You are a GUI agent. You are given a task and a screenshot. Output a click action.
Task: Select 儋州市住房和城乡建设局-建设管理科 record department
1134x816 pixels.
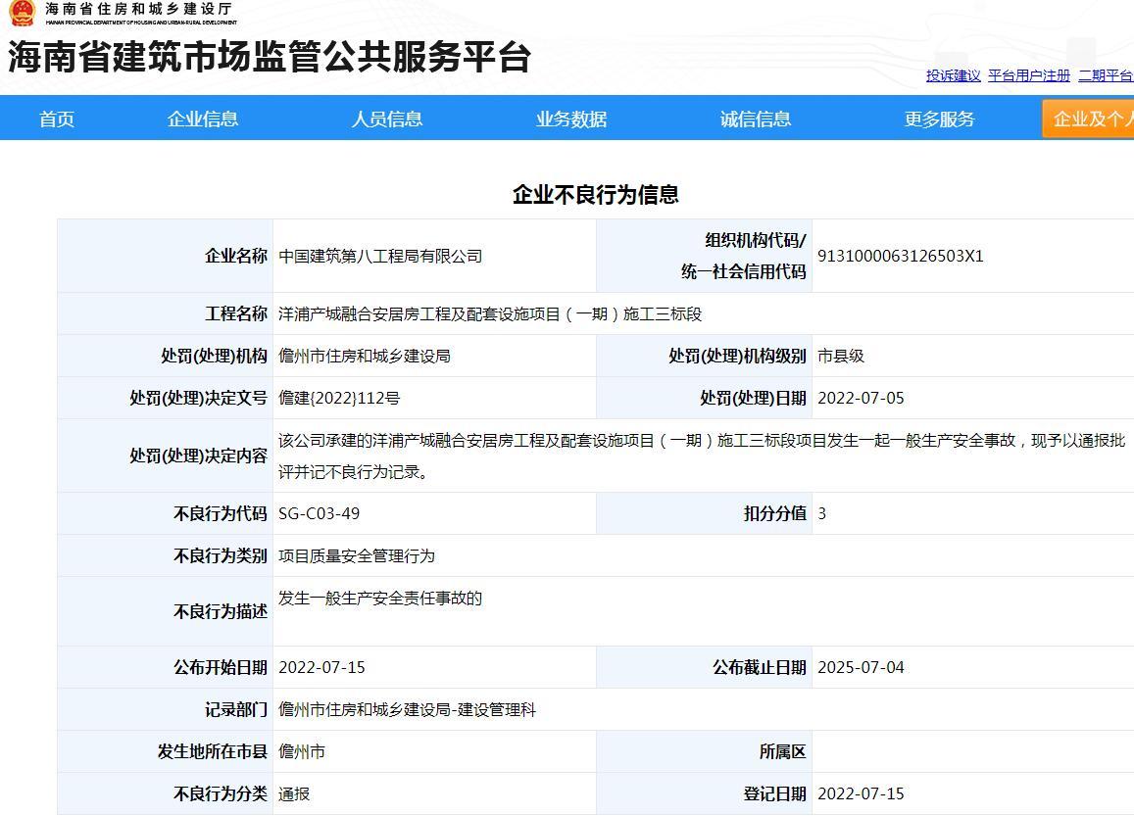(407, 710)
